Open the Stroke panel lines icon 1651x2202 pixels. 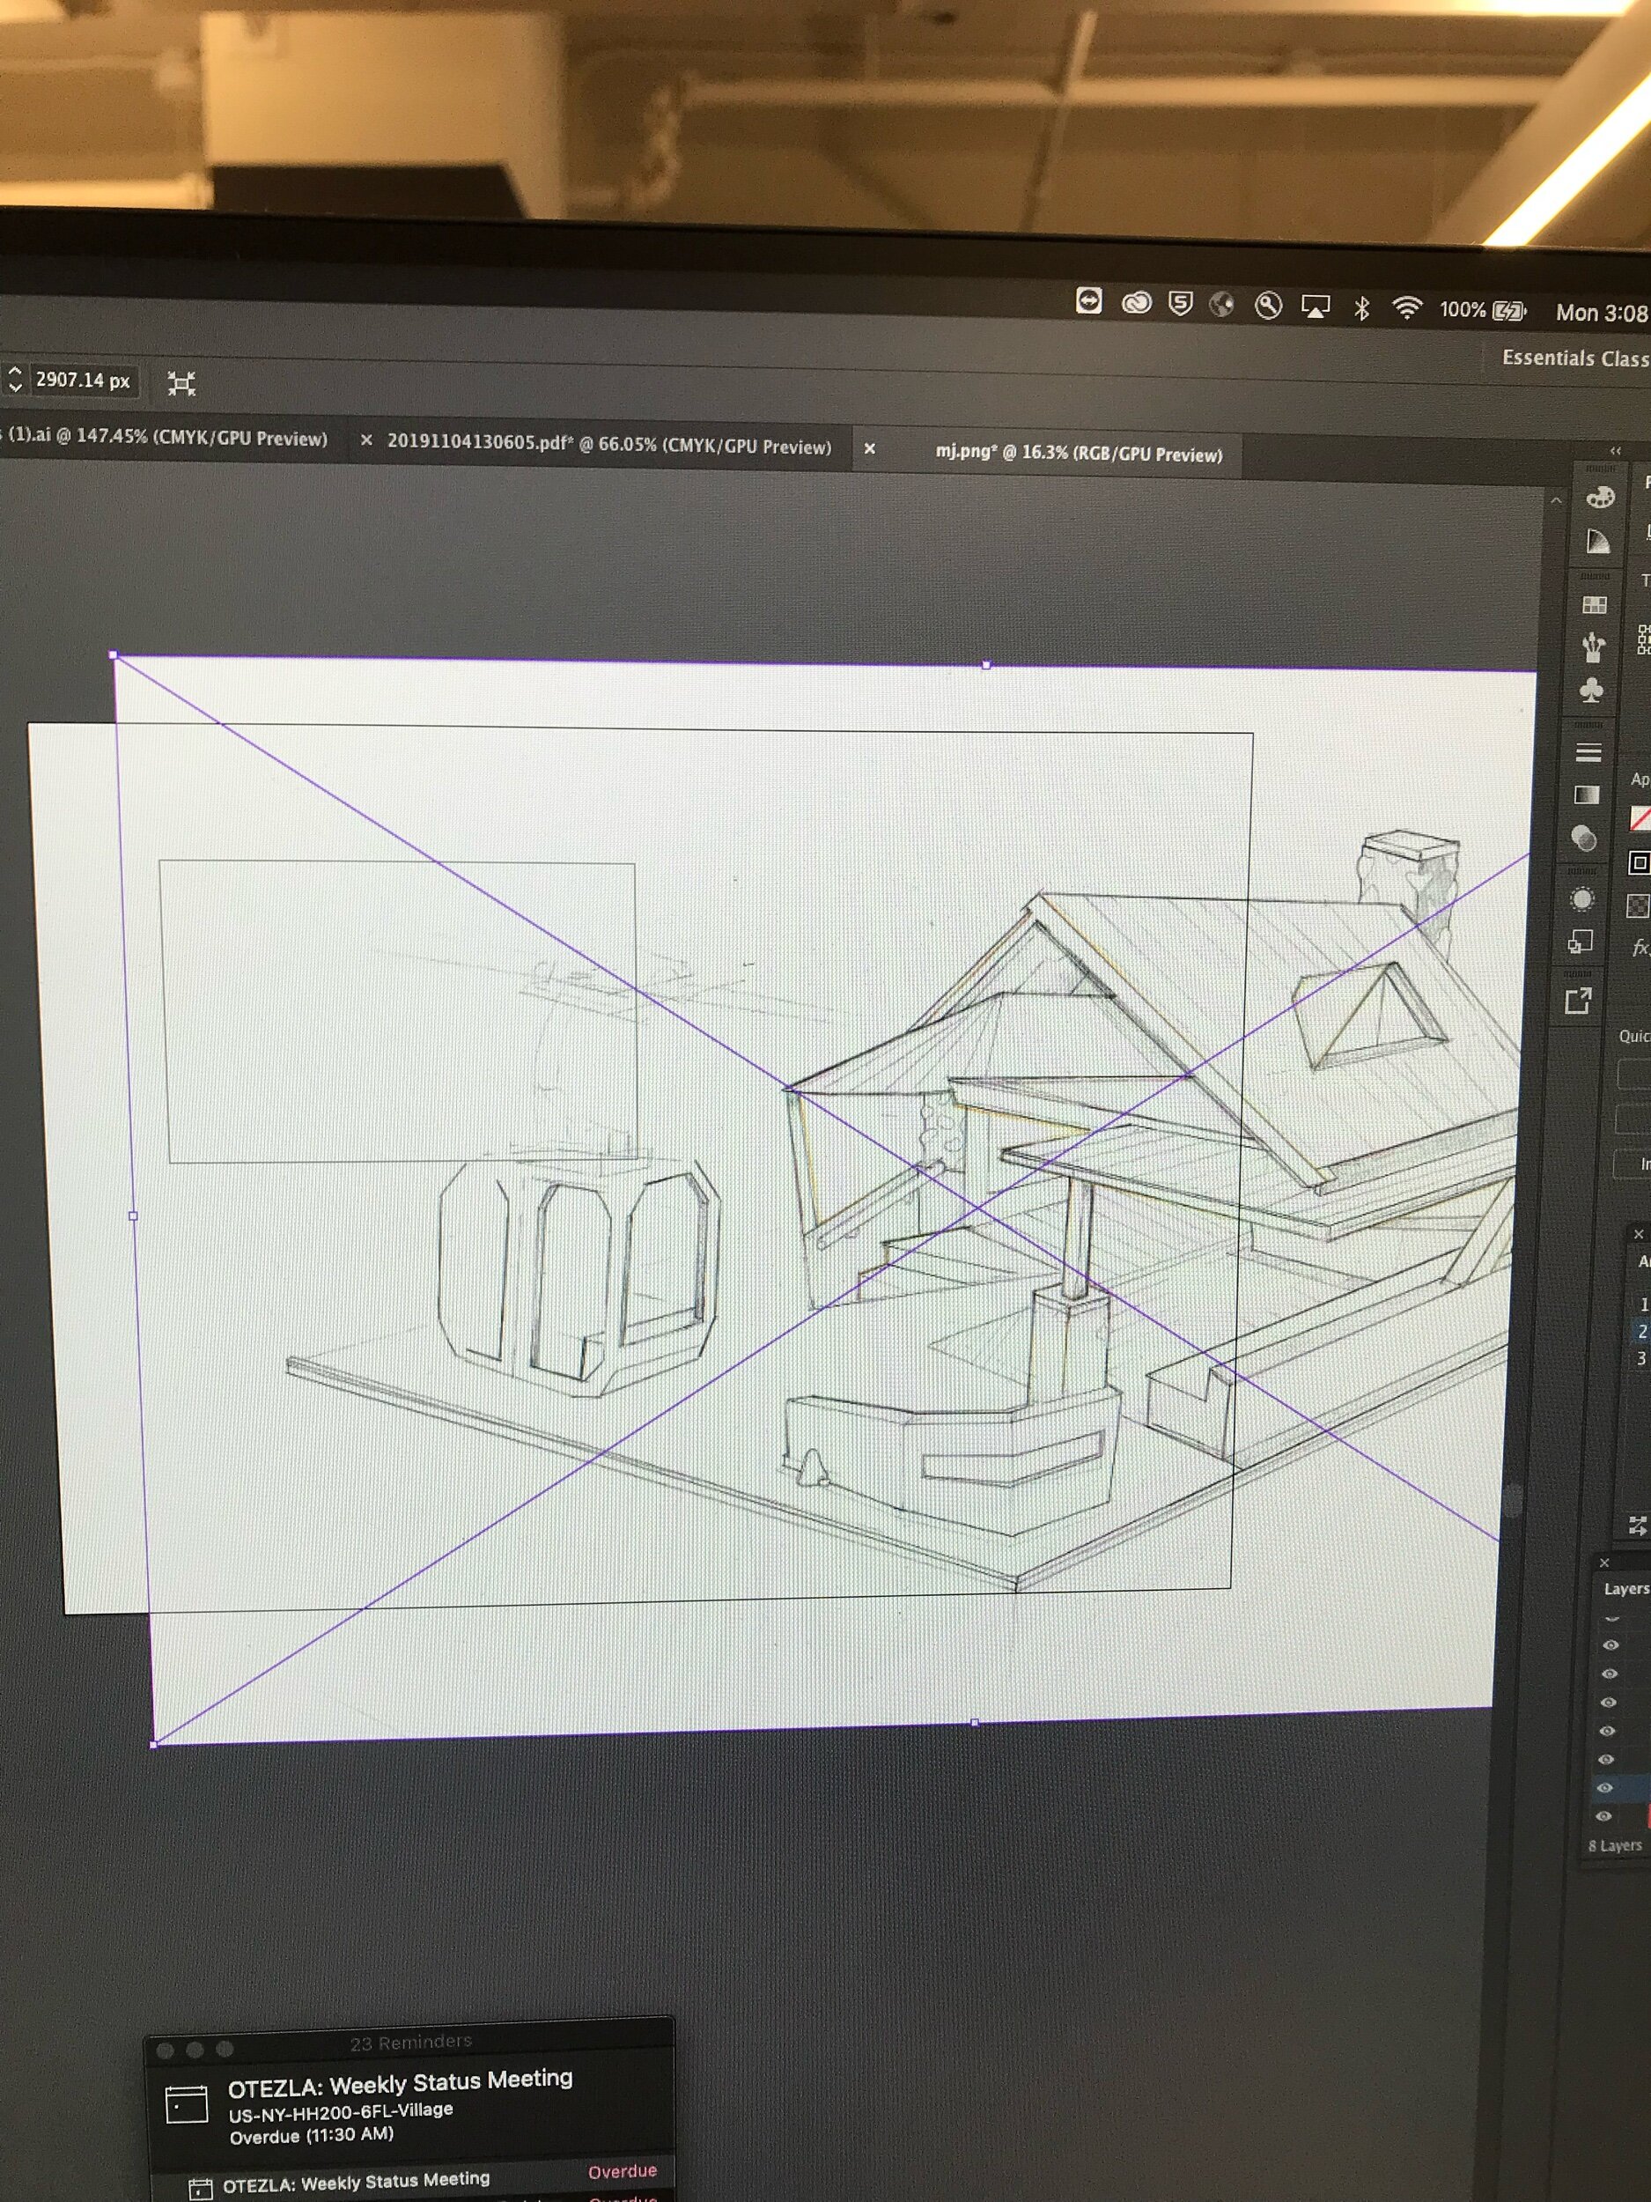click(x=1588, y=751)
